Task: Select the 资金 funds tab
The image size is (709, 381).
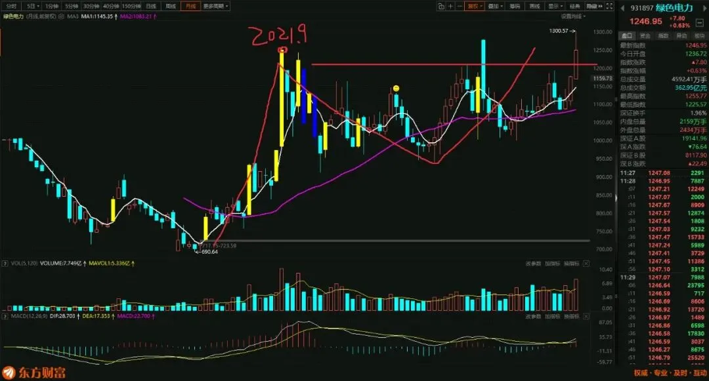Action: (645, 35)
